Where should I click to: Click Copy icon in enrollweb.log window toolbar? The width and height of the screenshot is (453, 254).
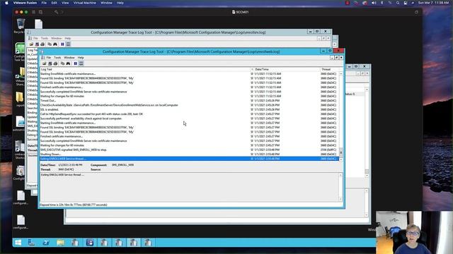[62, 64]
